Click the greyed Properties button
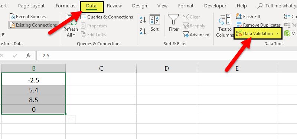297x139 pixels. (x=94, y=26)
